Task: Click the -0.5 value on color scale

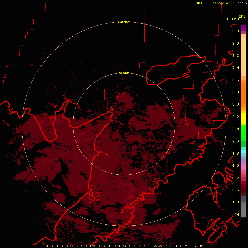Action: [234, 190]
